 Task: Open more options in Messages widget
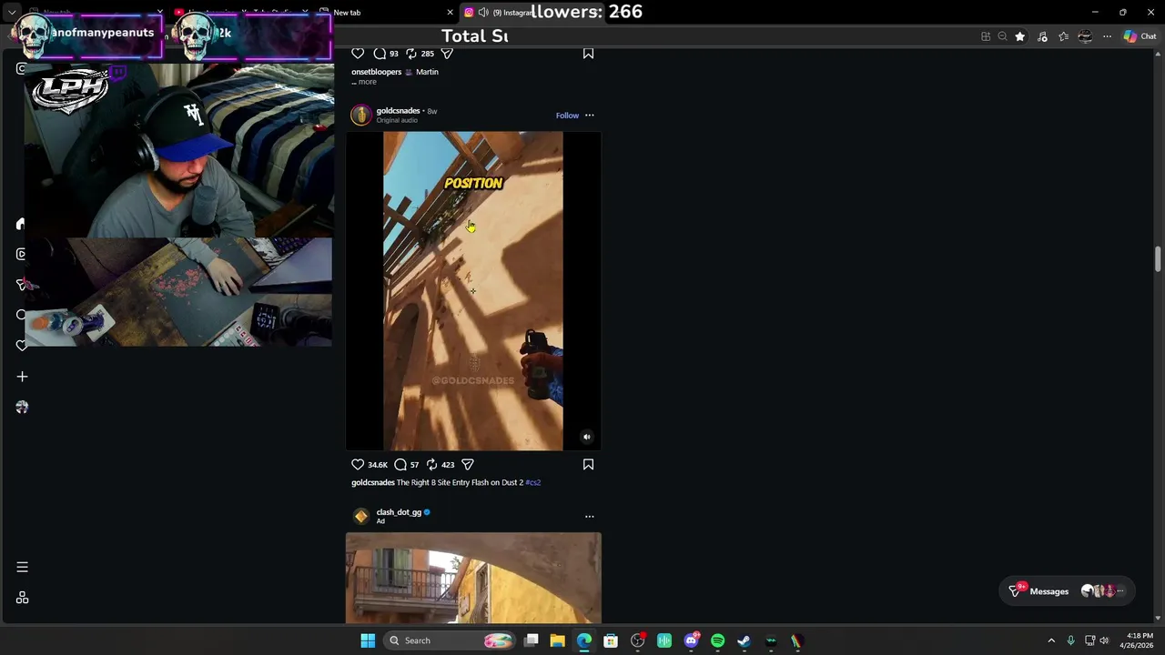(x=1119, y=591)
